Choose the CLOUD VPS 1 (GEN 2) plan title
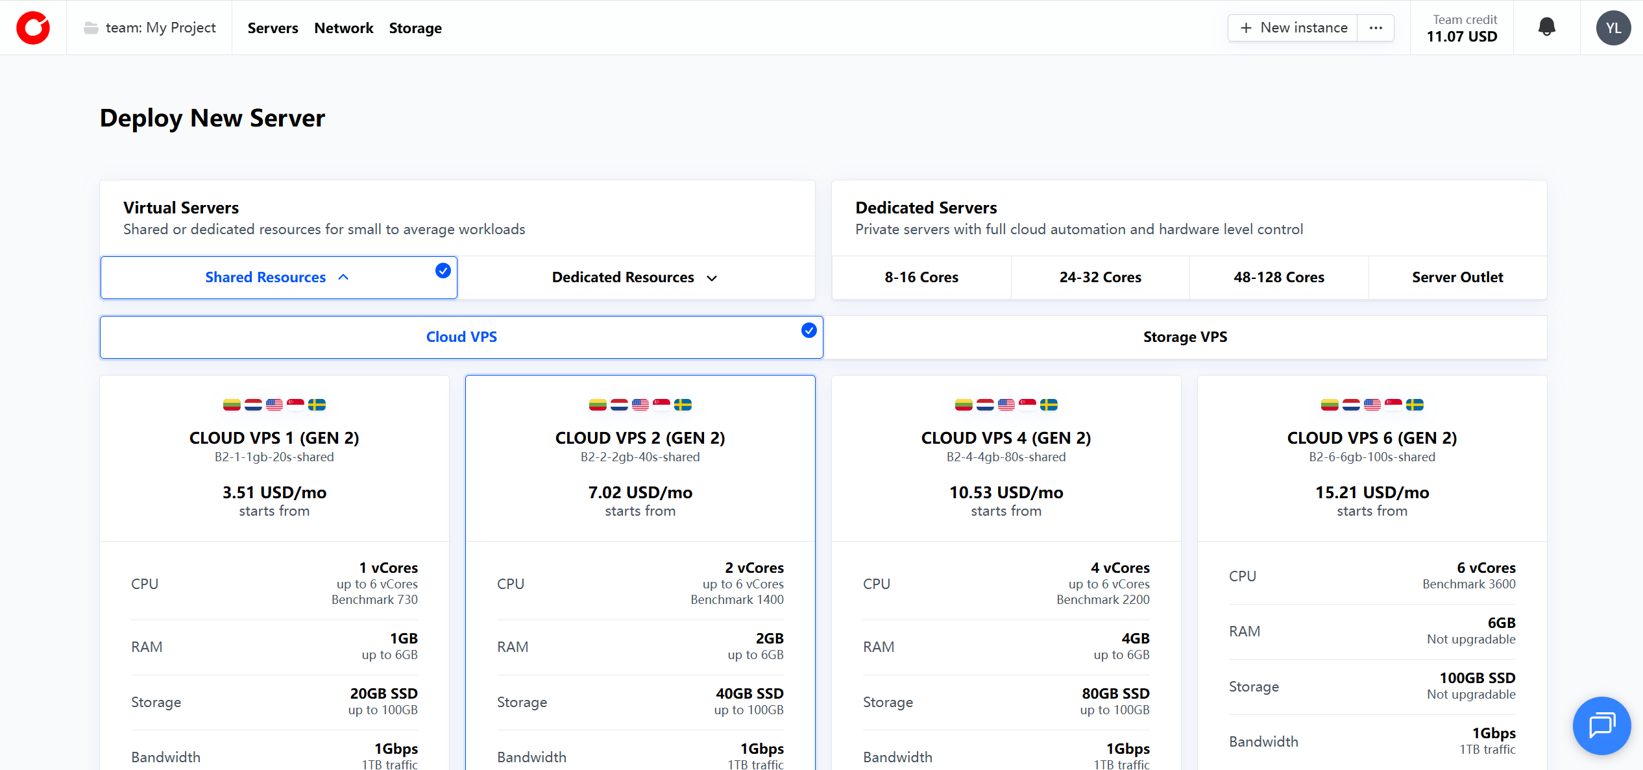 tap(274, 438)
